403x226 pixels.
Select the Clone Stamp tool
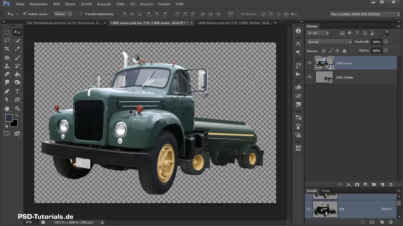coord(7,66)
